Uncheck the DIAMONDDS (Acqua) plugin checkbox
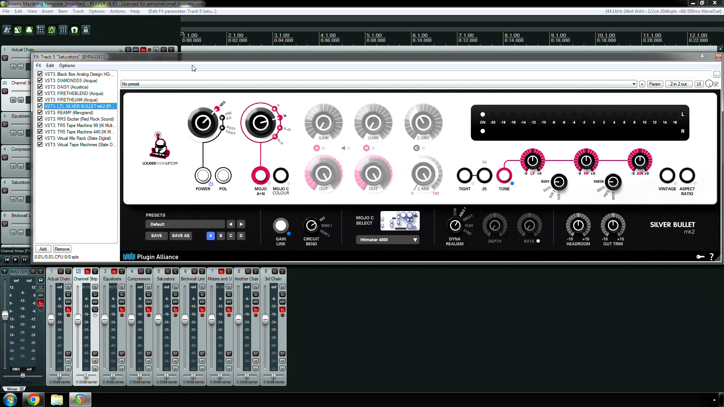724x407 pixels. point(40,80)
